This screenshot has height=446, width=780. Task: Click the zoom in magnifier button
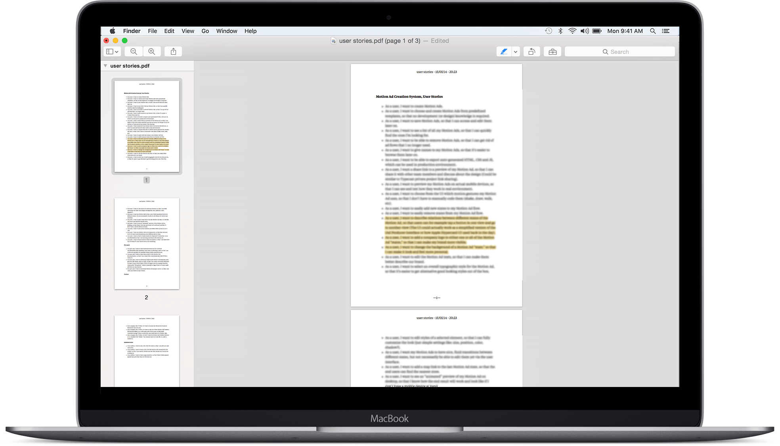(152, 51)
